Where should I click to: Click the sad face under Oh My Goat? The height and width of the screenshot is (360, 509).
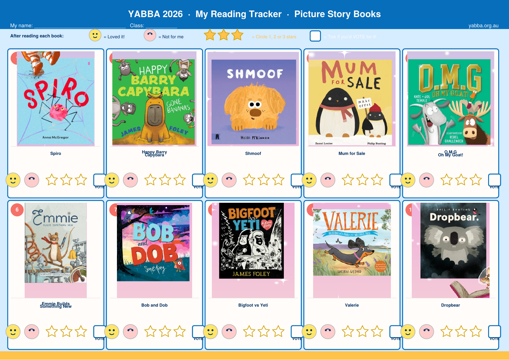[x=426, y=180]
